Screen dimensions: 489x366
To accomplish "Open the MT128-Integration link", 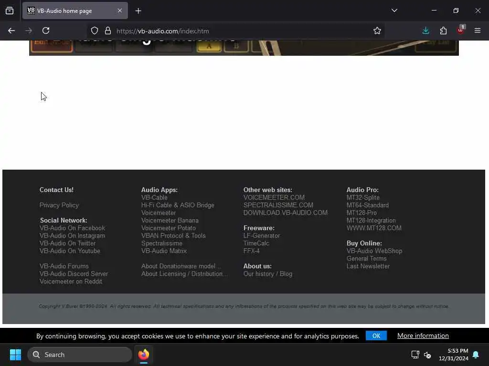I will click(x=371, y=220).
